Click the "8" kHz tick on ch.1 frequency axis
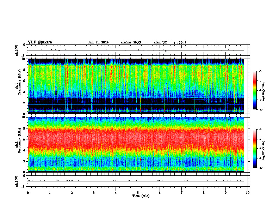Viewport: 279px width, 216px height. coord(24,70)
